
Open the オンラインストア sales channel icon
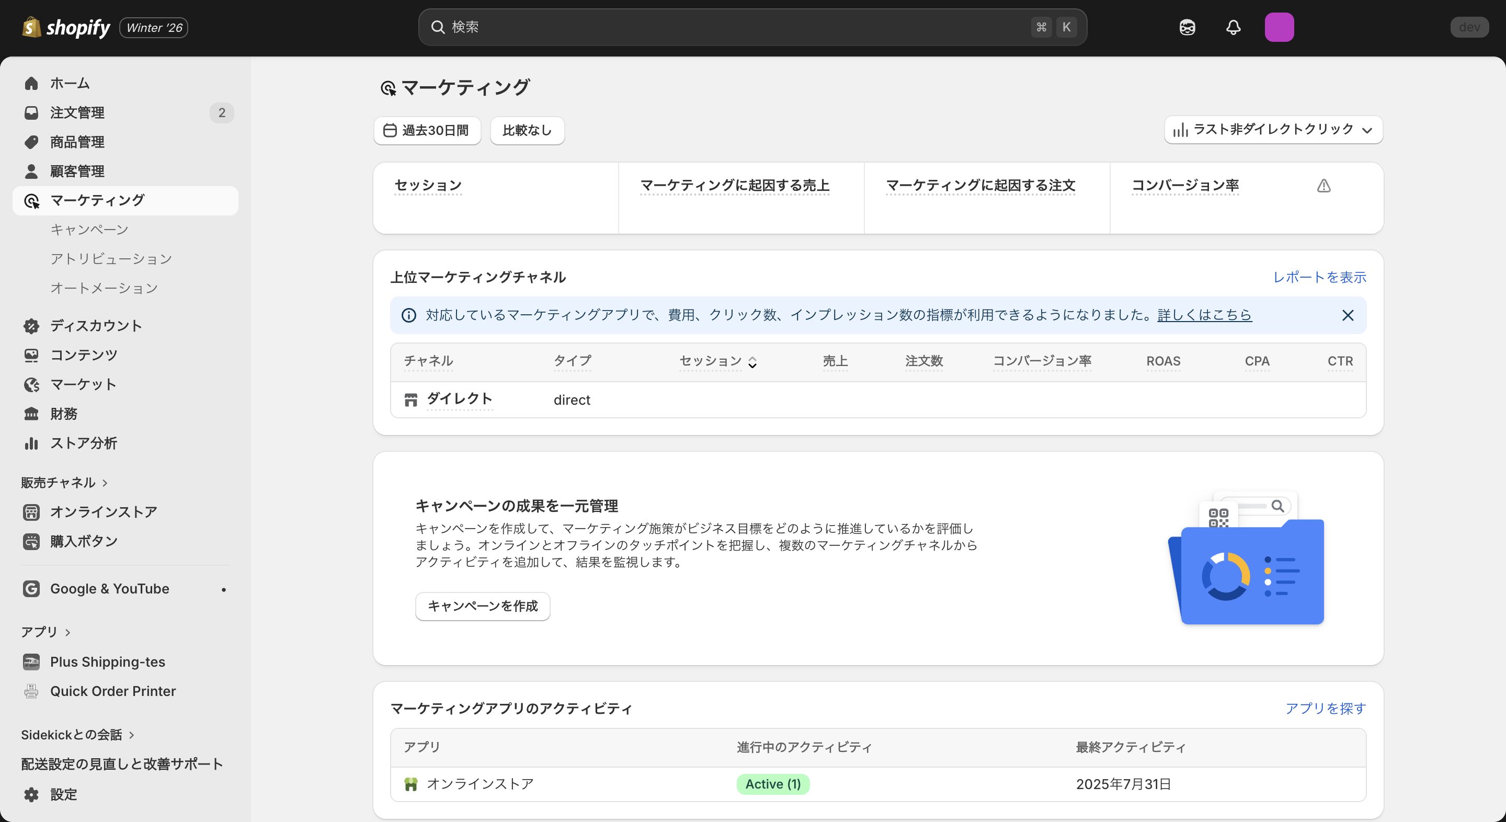(31, 511)
